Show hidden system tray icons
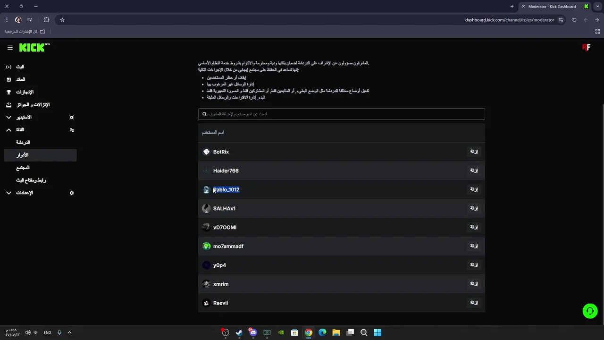 [x=69, y=332]
